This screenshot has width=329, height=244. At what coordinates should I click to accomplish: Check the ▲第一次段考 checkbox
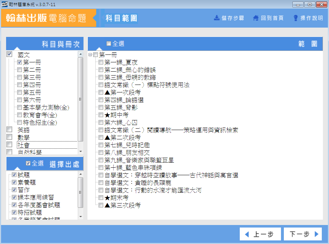click(x=101, y=92)
